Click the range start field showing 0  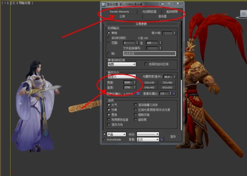pyautogui.click(x=129, y=43)
